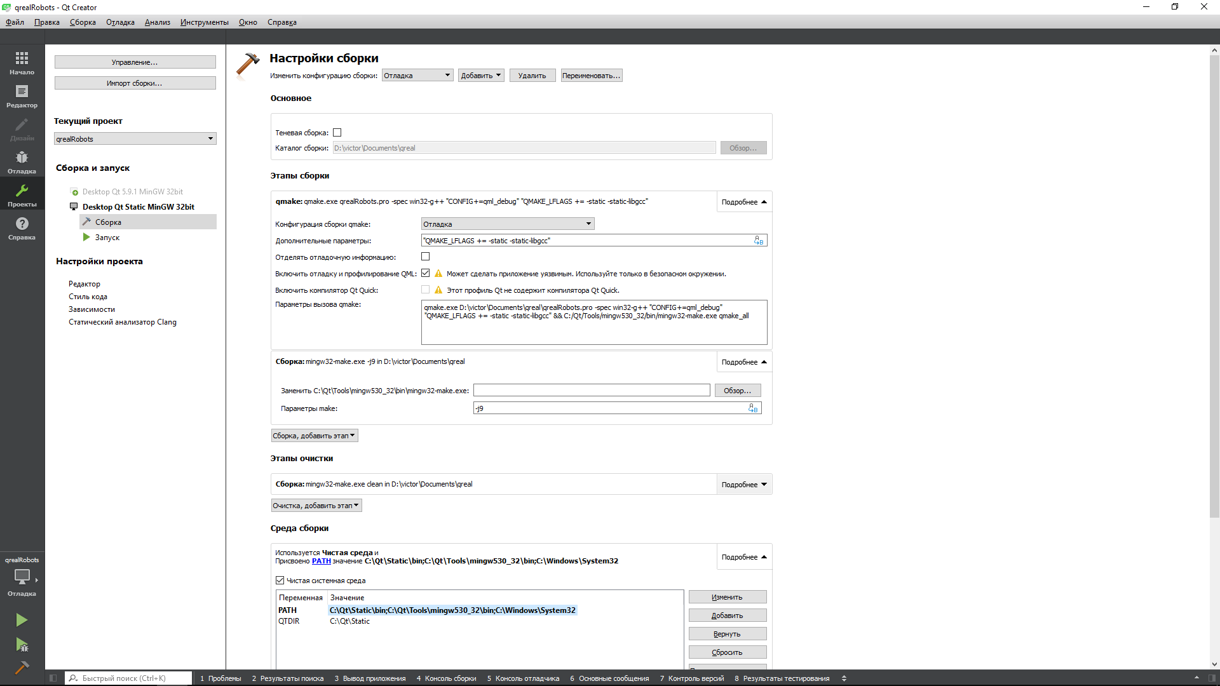
Task: Collapse build environment Подробнее details
Action: (744, 557)
